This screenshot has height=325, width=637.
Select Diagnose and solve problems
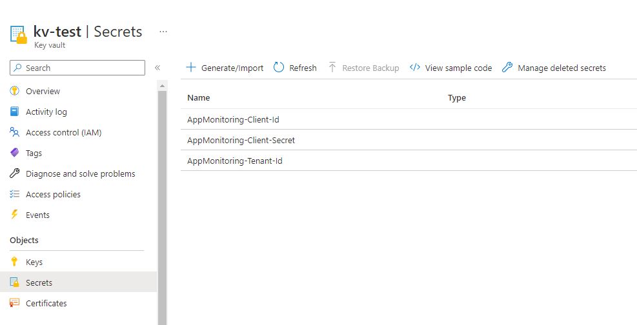click(x=81, y=173)
